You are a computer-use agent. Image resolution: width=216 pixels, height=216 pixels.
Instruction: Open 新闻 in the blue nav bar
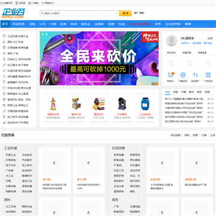[74, 24]
